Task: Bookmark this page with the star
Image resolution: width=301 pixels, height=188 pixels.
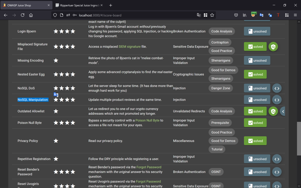Action: (x=212, y=15)
